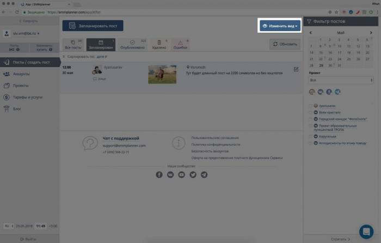Viewport: 381px width, 243px height.
Task: Enable the Городской конкурс ФотоОхота checkbox
Action: pos(310,118)
